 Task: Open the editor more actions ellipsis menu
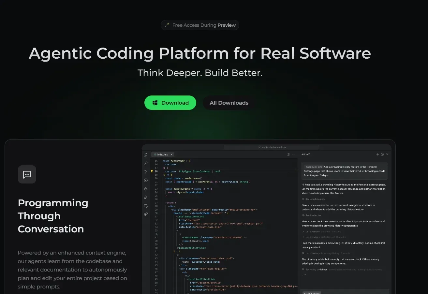tap(293, 154)
